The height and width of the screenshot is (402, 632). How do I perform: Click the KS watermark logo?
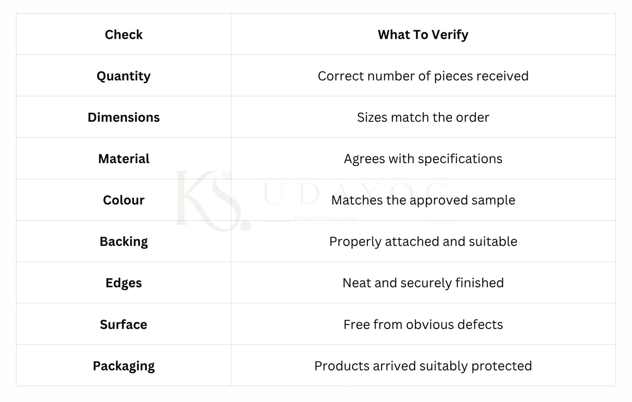pos(212,200)
